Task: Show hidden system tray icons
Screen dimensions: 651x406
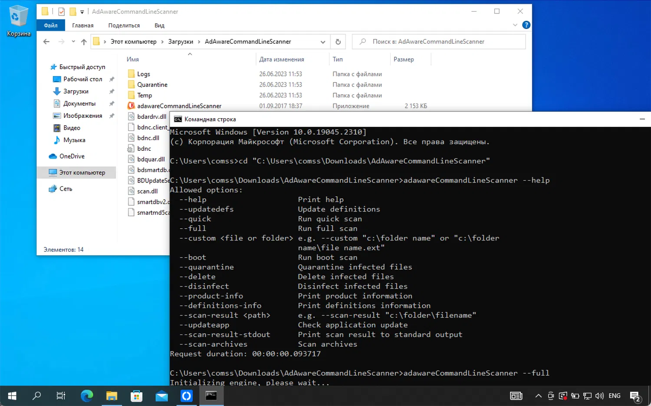Action: click(539, 396)
